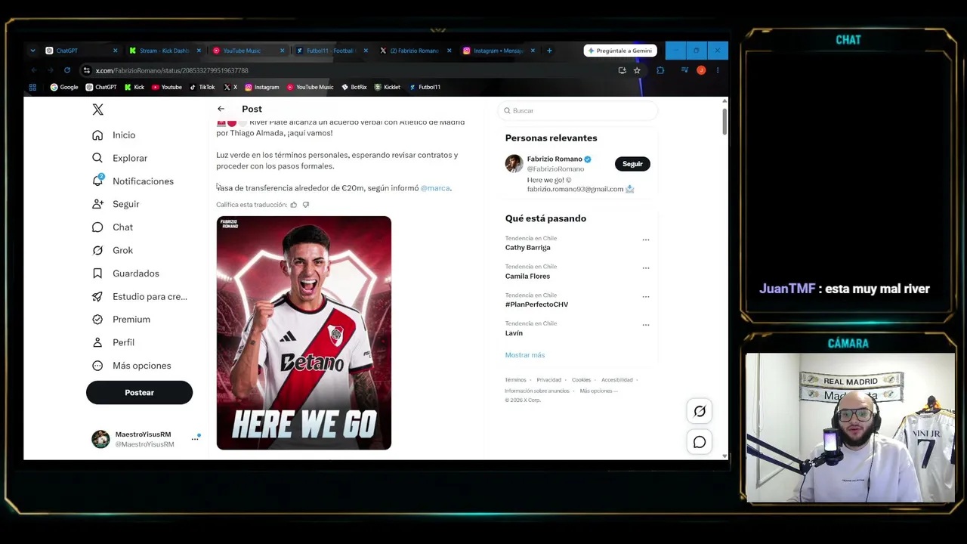Open the Cookies footer link

point(581,380)
